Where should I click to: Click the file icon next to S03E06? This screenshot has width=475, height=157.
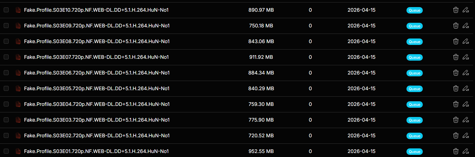(x=18, y=73)
